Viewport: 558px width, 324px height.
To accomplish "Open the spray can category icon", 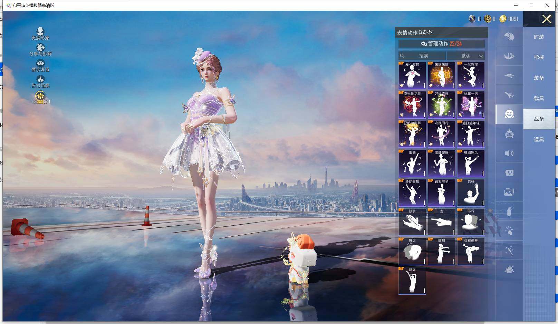I will (509, 211).
